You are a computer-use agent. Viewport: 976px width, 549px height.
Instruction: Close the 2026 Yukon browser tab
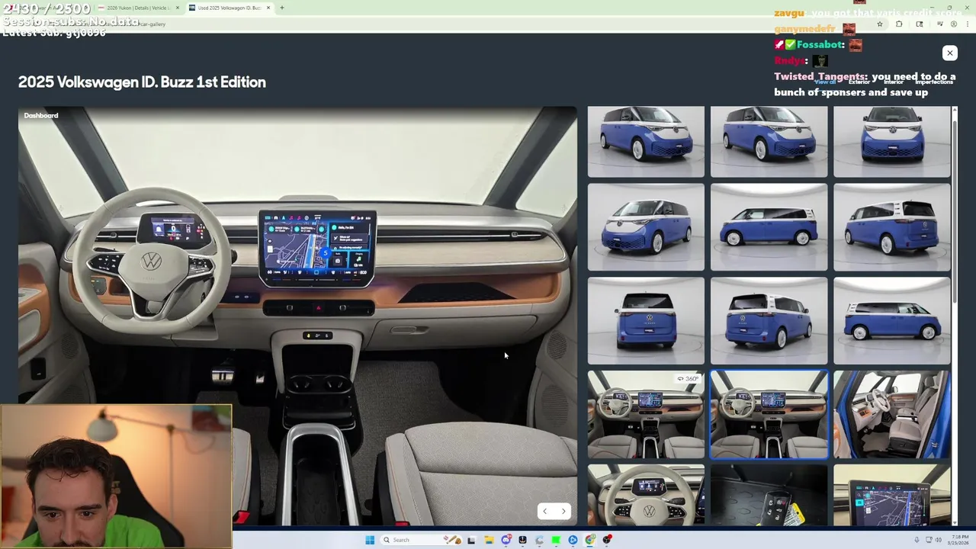point(178,8)
